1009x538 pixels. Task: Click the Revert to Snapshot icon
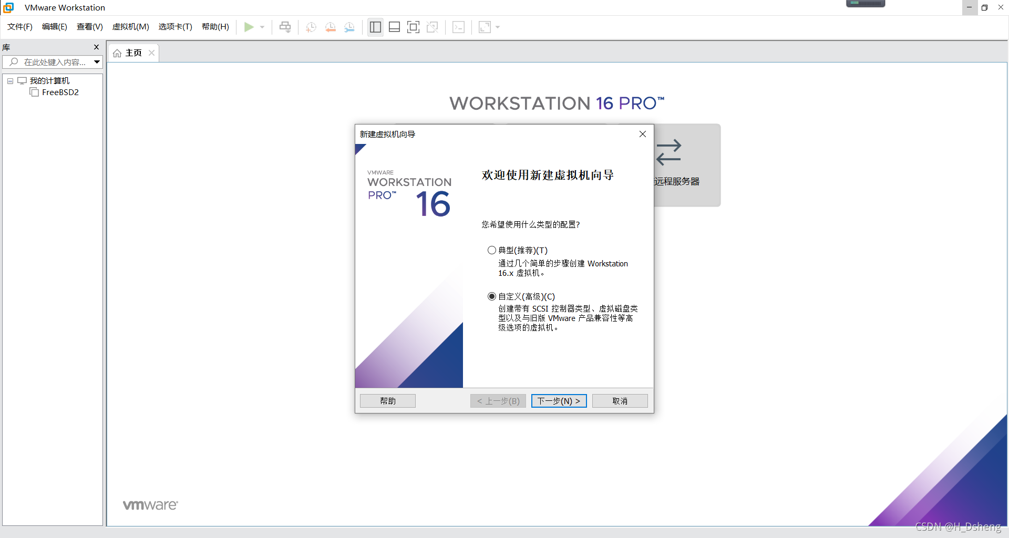(331, 27)
